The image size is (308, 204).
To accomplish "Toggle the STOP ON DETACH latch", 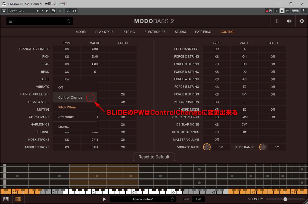I will point(273,117).
